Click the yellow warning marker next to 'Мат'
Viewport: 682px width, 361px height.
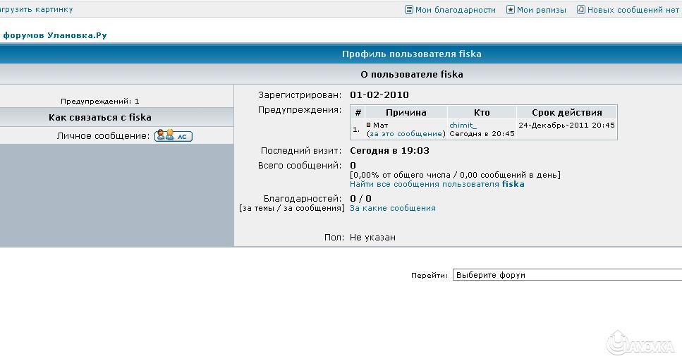[368, 125]
